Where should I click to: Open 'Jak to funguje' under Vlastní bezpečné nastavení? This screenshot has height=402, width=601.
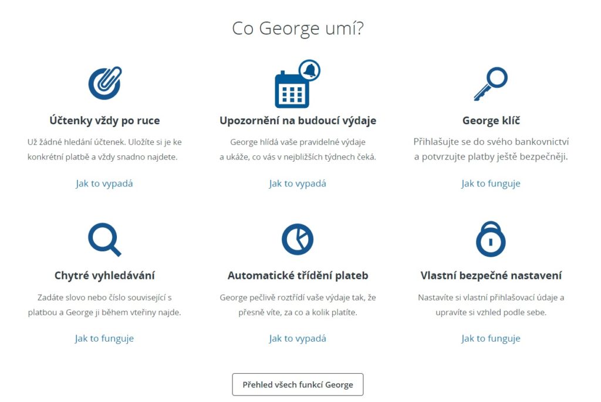[x=491, y=338]
